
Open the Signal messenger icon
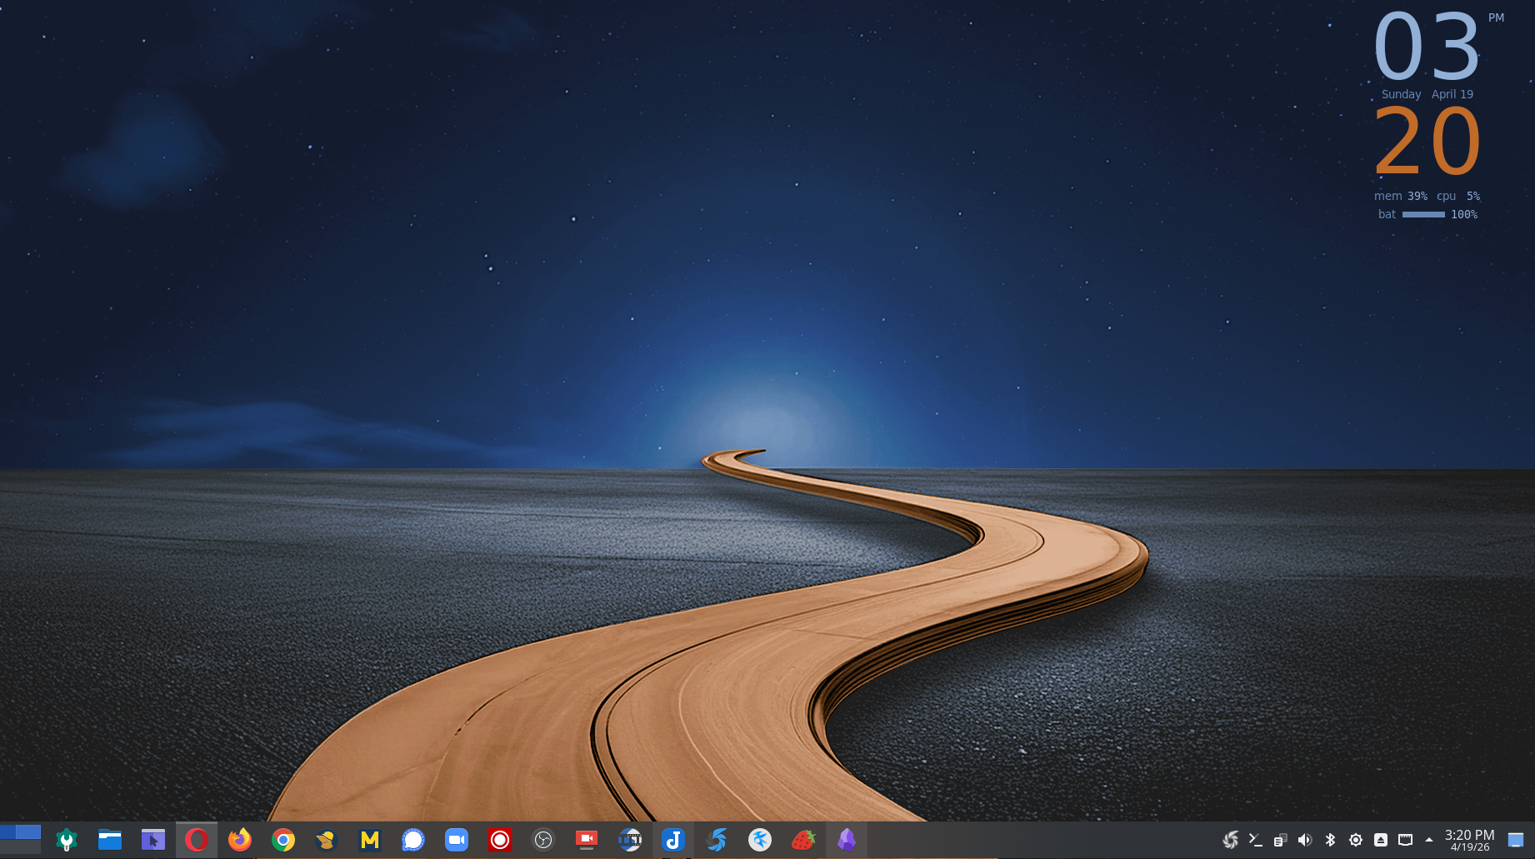coord(413,840)
